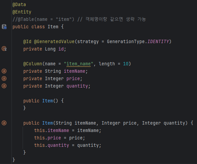
Task: Click the primary key gutter icon beside Long id
Action: click(x=4, y=48)
